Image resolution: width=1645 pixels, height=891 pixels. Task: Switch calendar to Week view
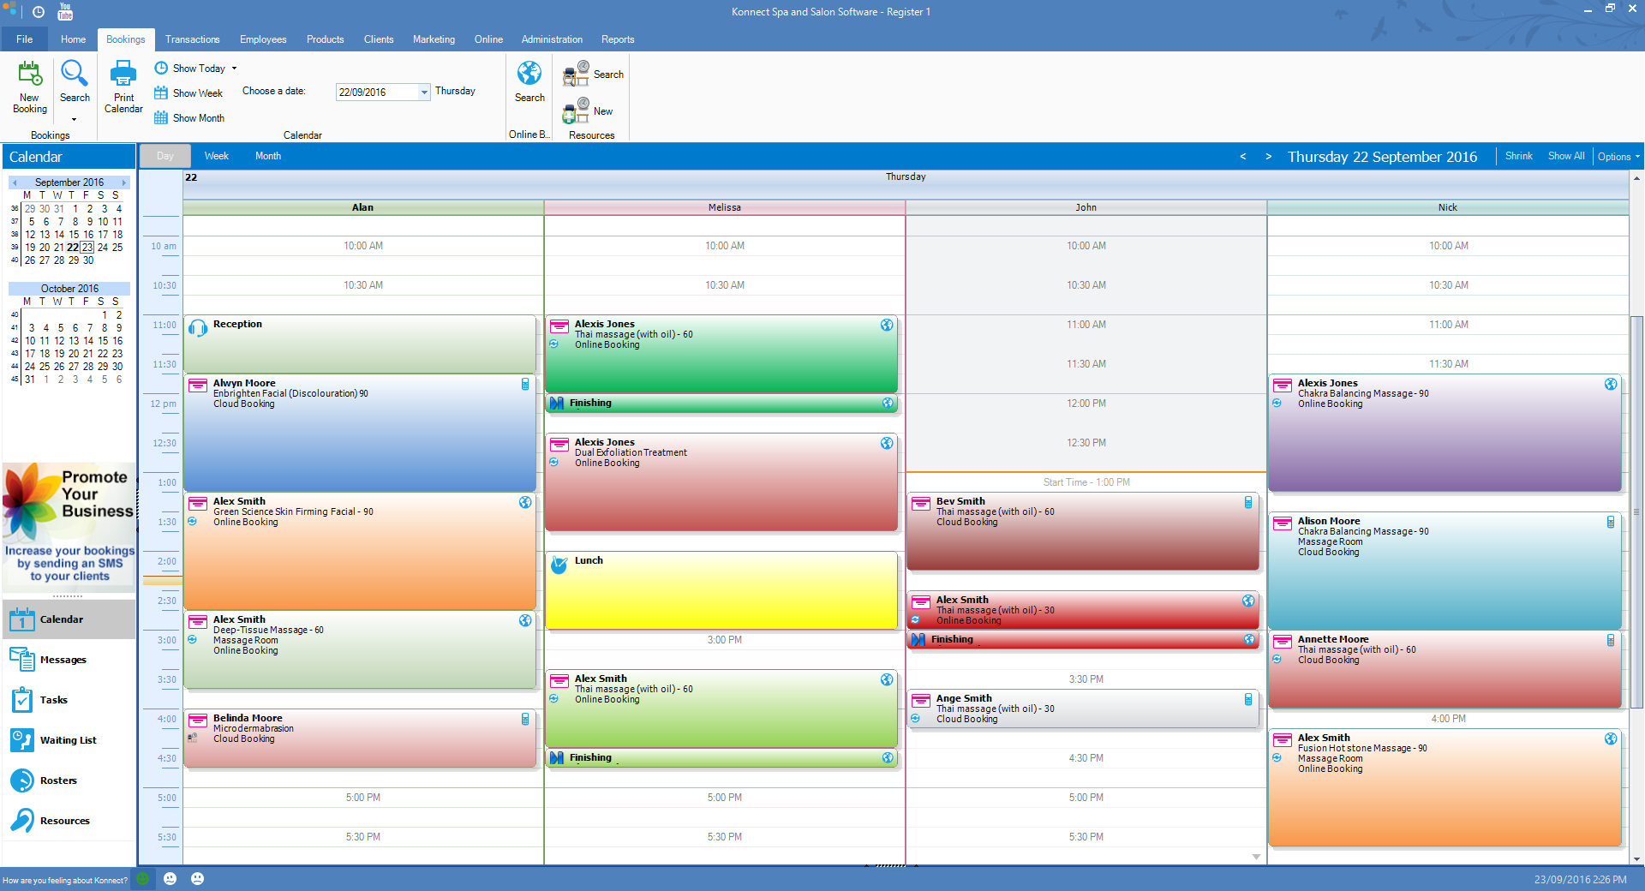(x=216, y=156)
